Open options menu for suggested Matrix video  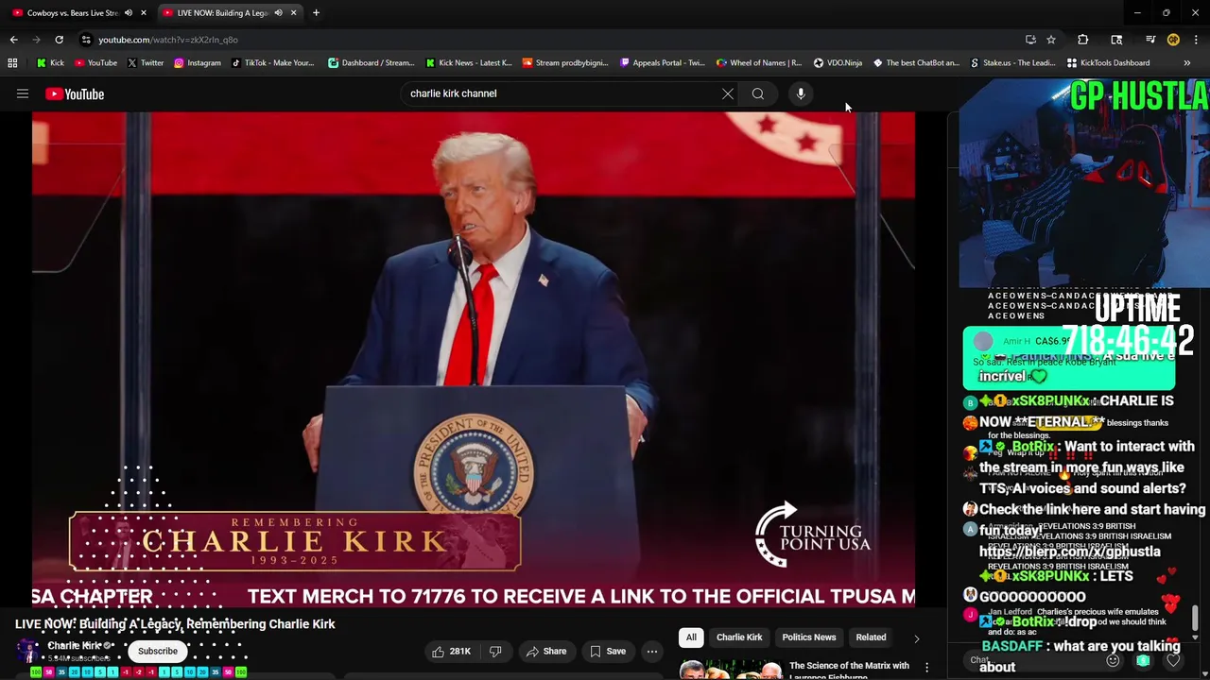(x=926, y=667)
